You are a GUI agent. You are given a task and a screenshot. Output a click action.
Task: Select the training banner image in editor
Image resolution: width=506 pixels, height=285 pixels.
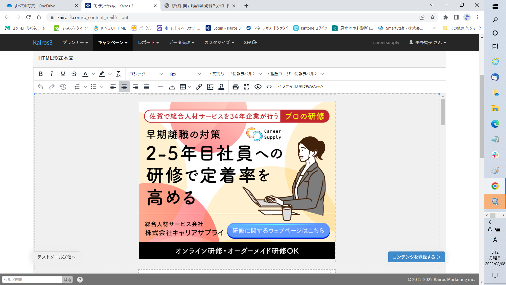click(237, 180)
